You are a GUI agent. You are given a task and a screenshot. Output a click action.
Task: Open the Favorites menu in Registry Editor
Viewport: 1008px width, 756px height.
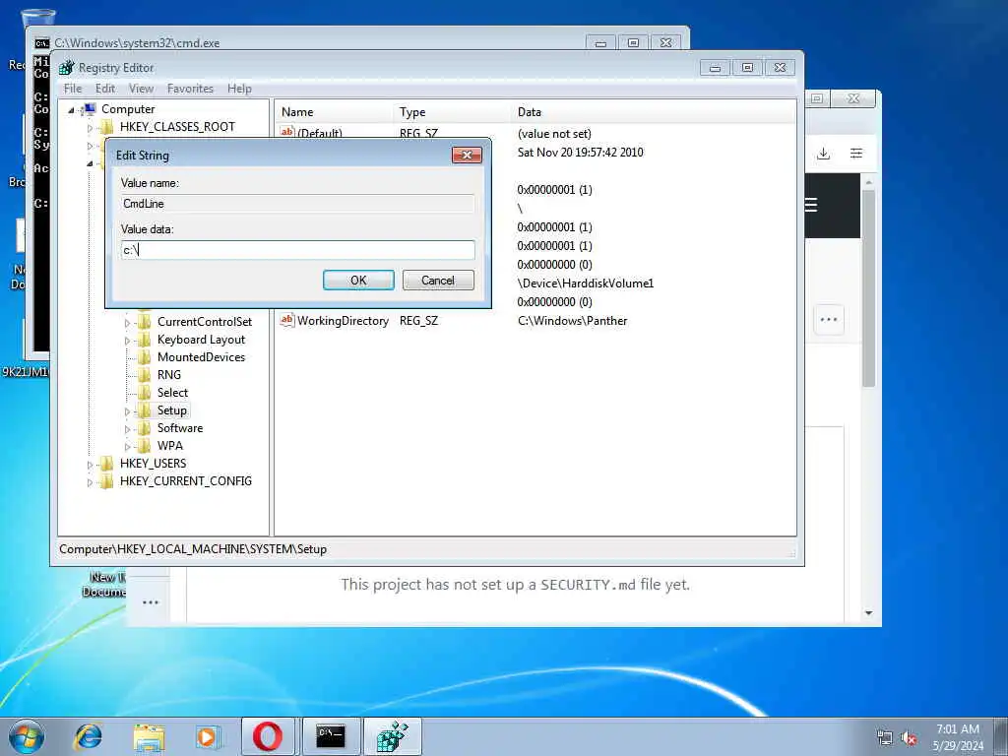coord(190,89)
